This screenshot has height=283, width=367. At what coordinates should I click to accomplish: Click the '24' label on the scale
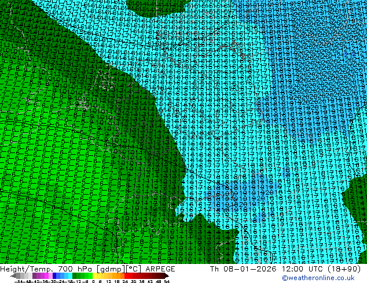pyautogui.click(x=125, y=282)
